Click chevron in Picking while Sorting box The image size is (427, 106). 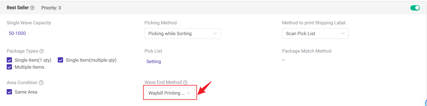pos(215,33)
